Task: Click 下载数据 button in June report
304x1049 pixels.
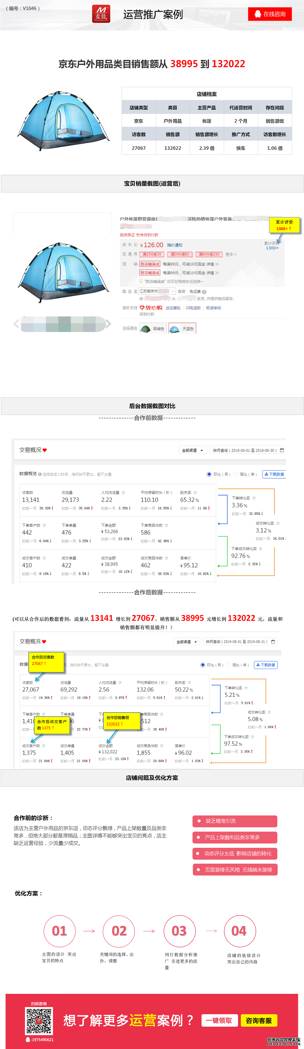Action: point(274,474)
